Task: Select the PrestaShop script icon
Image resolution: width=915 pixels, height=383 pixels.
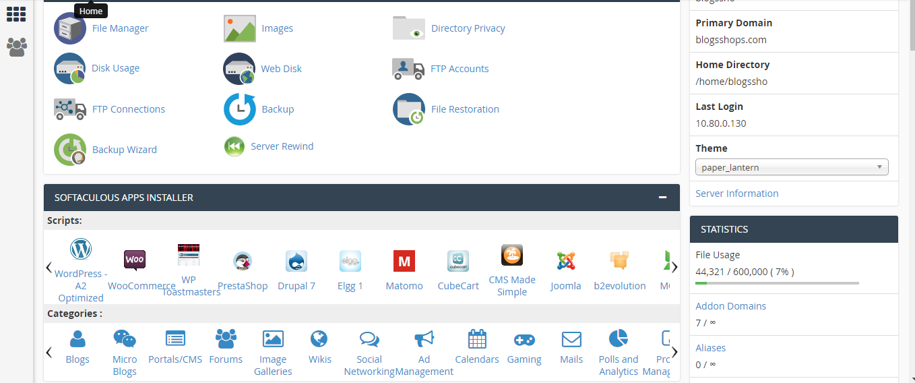Action: click(x=243, y=261)
